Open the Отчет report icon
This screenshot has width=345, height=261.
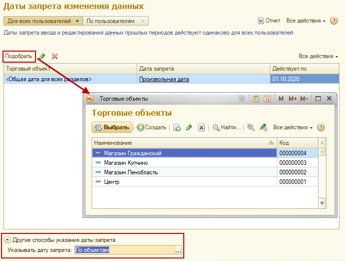(261, 21)
